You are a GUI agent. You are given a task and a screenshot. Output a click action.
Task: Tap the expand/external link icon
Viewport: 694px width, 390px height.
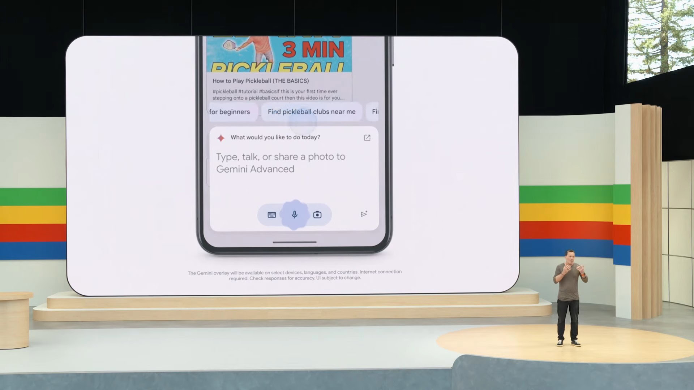coord(368,138)
